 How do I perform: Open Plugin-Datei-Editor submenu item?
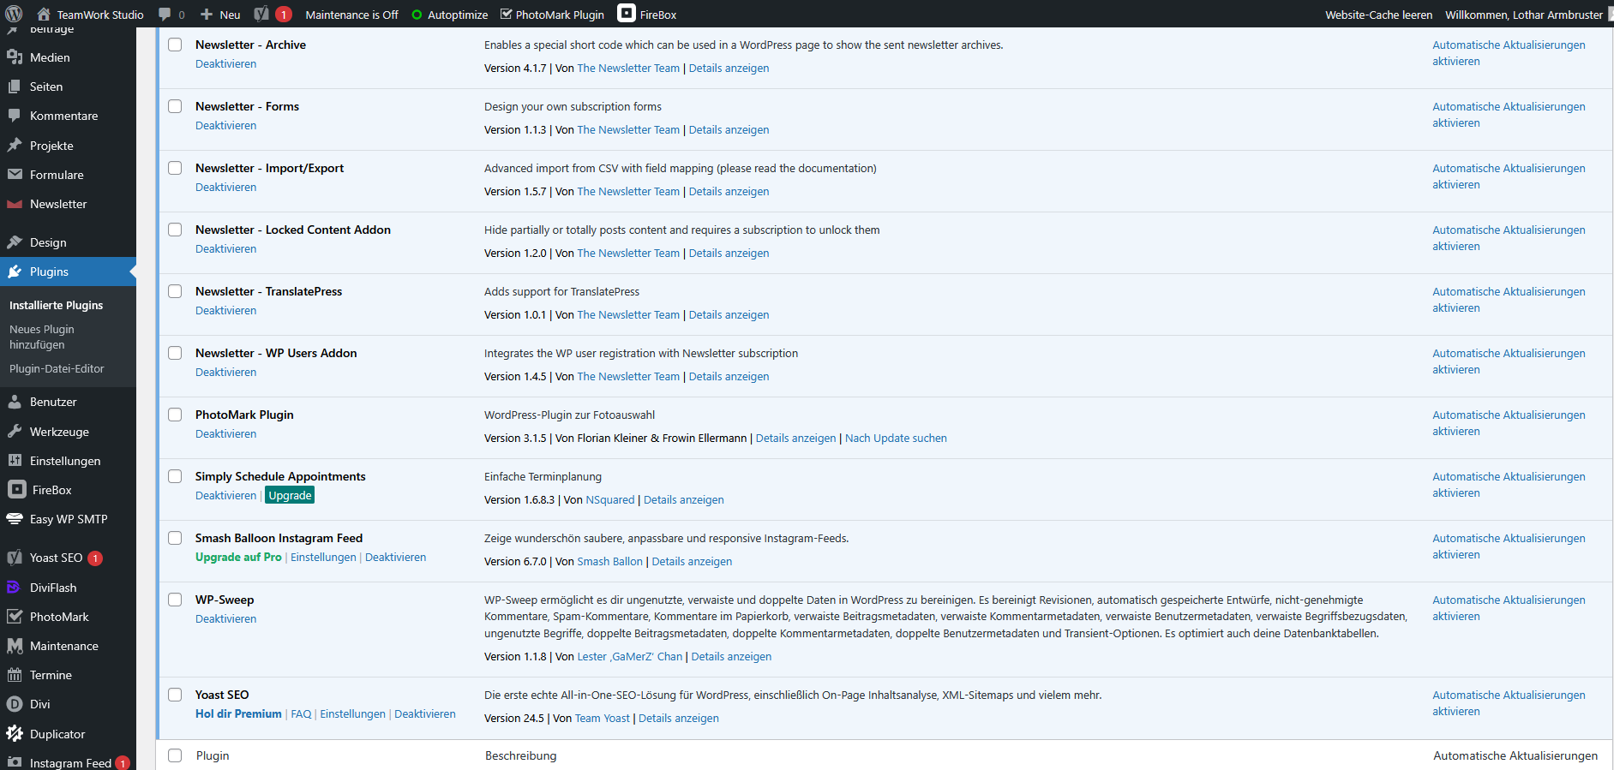[x=57, y=368]
